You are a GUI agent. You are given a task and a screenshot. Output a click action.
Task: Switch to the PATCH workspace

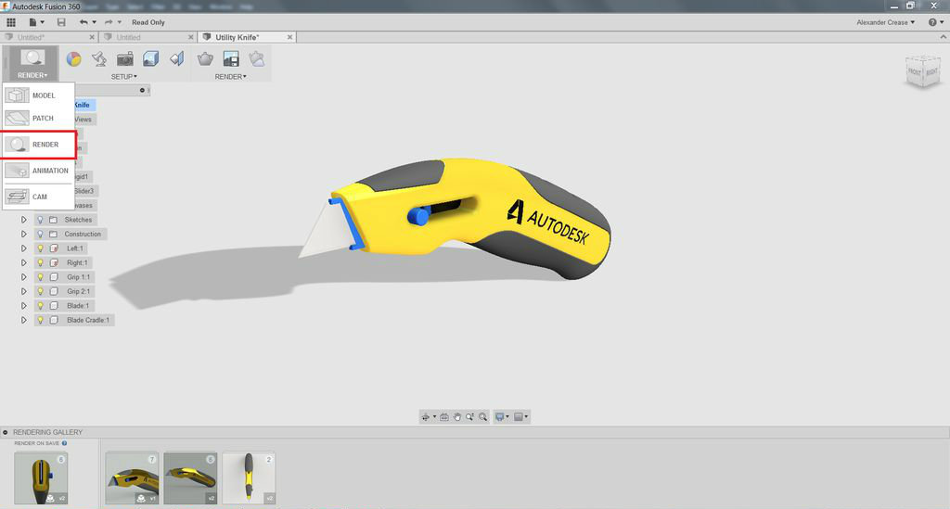(37, 118)
